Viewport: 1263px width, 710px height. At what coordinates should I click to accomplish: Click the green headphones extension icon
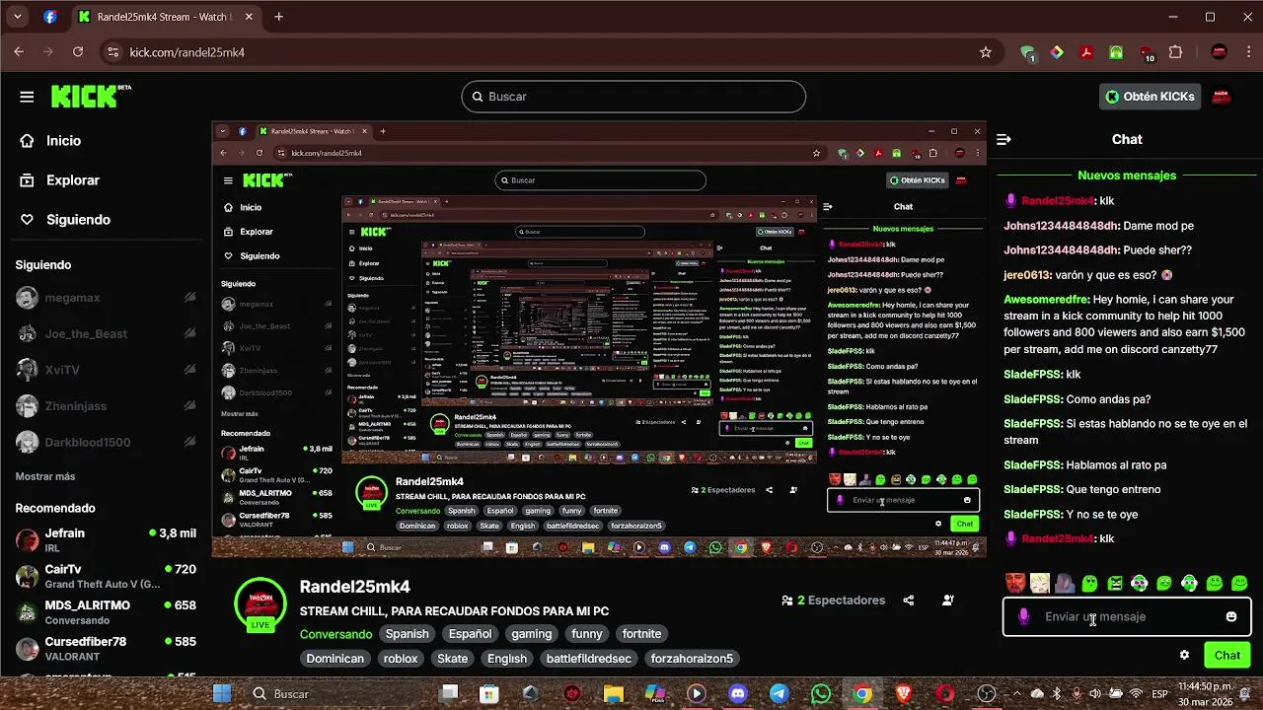tap(1116, 52)
